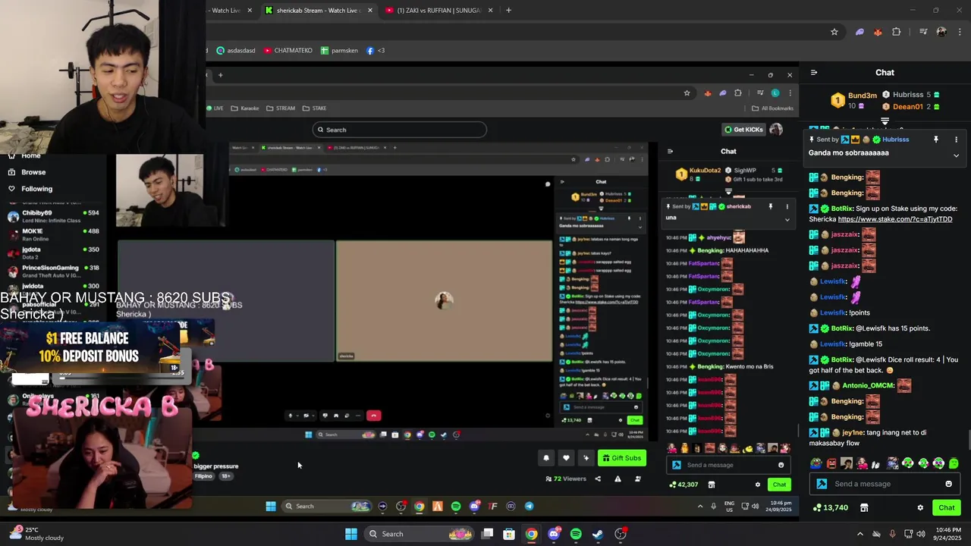Expand the 'una' pinned message

[x=787, y=220]
